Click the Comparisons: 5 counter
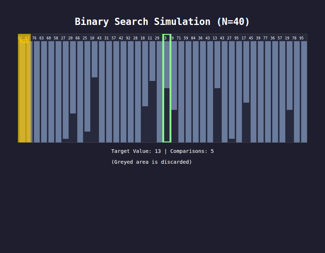The height and width of the screenshot is (253, 325). click(192, 151)
